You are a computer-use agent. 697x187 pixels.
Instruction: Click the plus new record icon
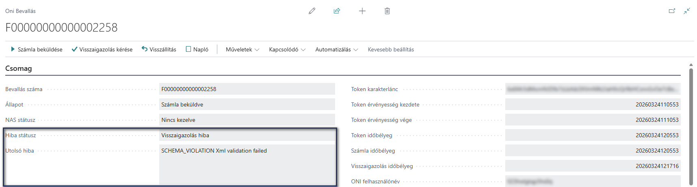click(362, 11)
